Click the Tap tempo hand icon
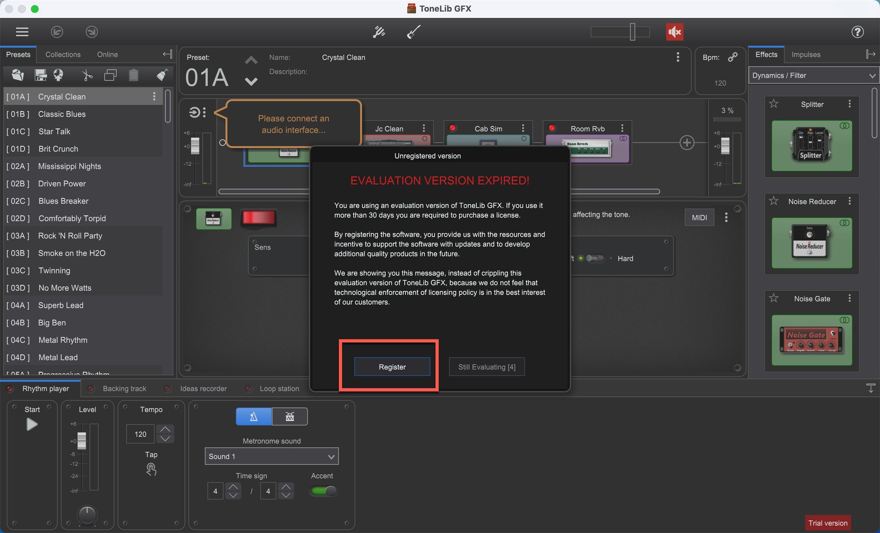 point(151,469)
